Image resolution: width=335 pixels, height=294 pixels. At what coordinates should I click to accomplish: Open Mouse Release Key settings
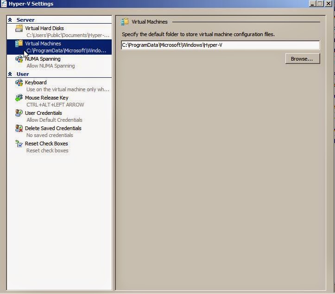tap(59, 101)
